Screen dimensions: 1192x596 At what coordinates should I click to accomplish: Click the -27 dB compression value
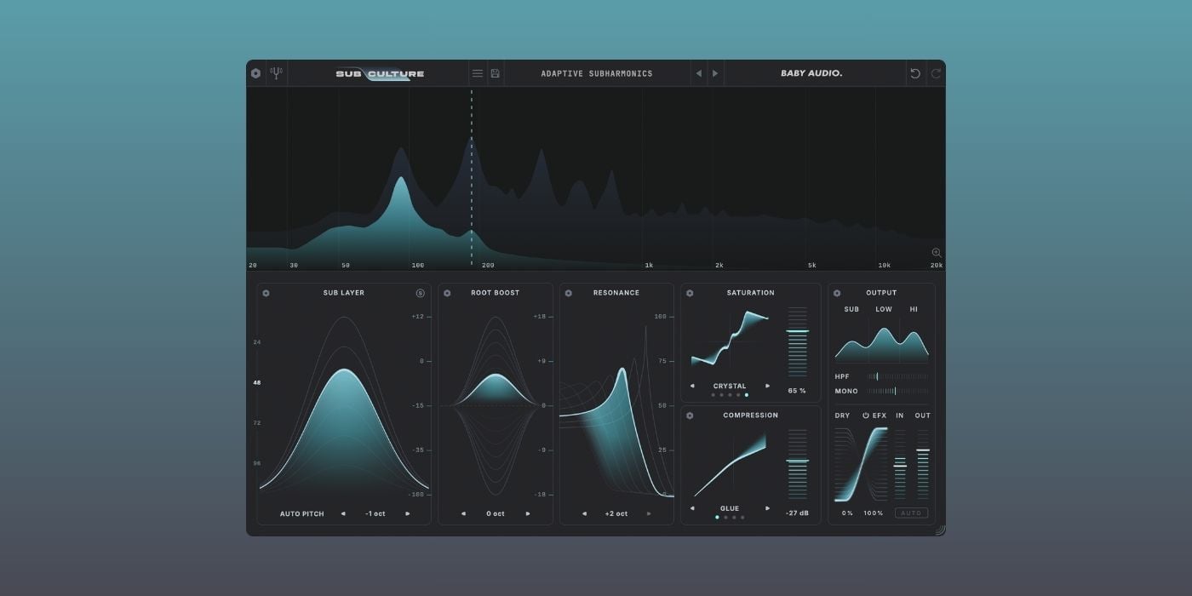click(x=797, y=513)
